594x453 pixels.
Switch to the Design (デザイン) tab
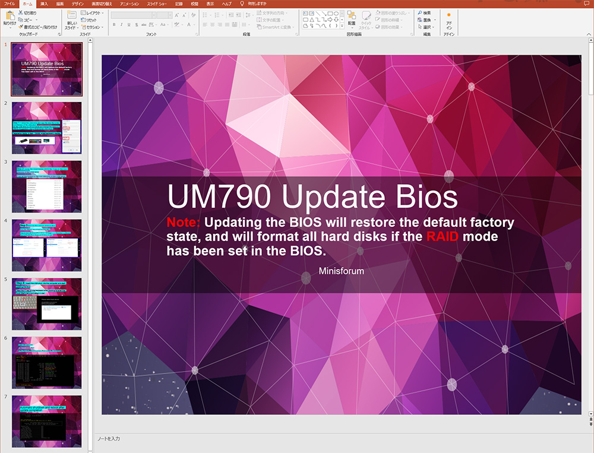point(78,4)
